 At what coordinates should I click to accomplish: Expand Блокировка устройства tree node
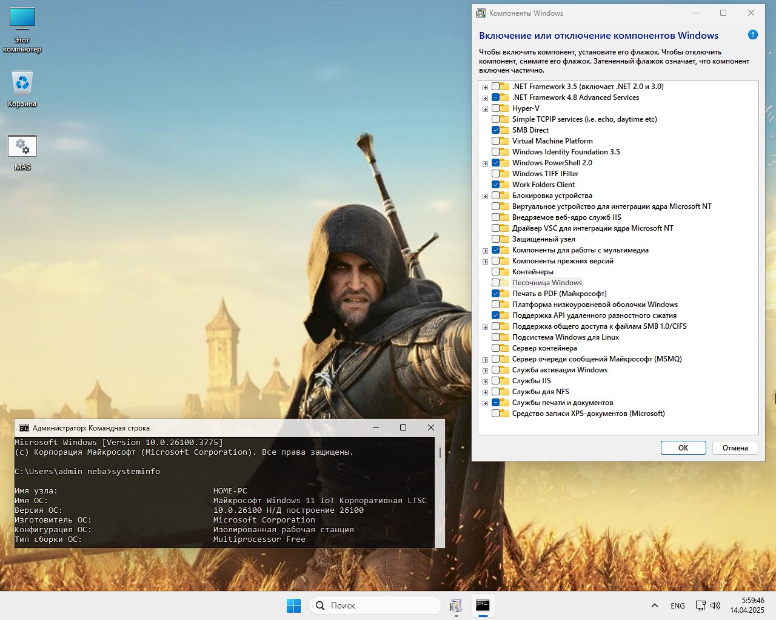485,196
